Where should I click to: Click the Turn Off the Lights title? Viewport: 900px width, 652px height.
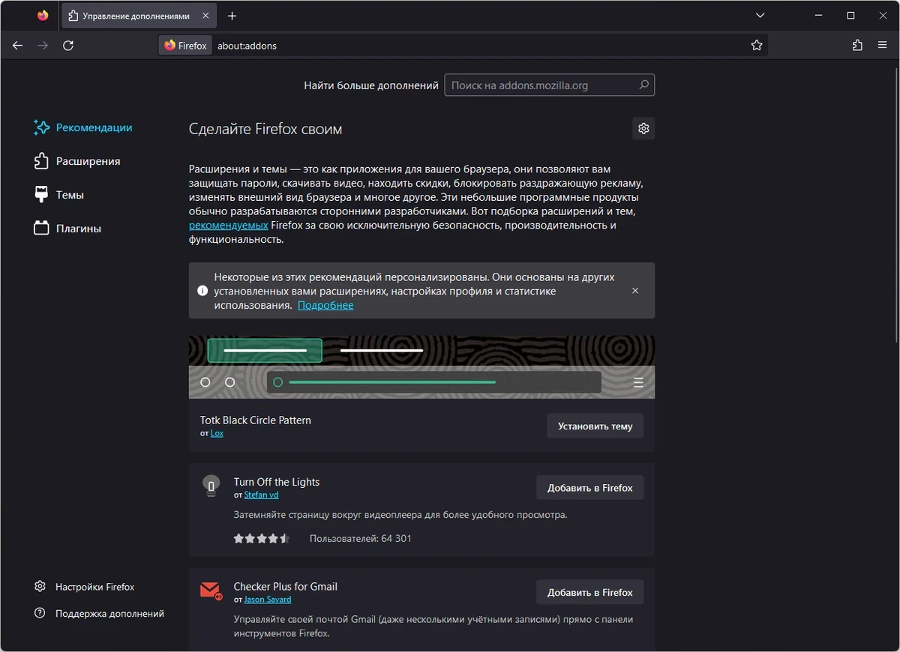click(277, 482)
